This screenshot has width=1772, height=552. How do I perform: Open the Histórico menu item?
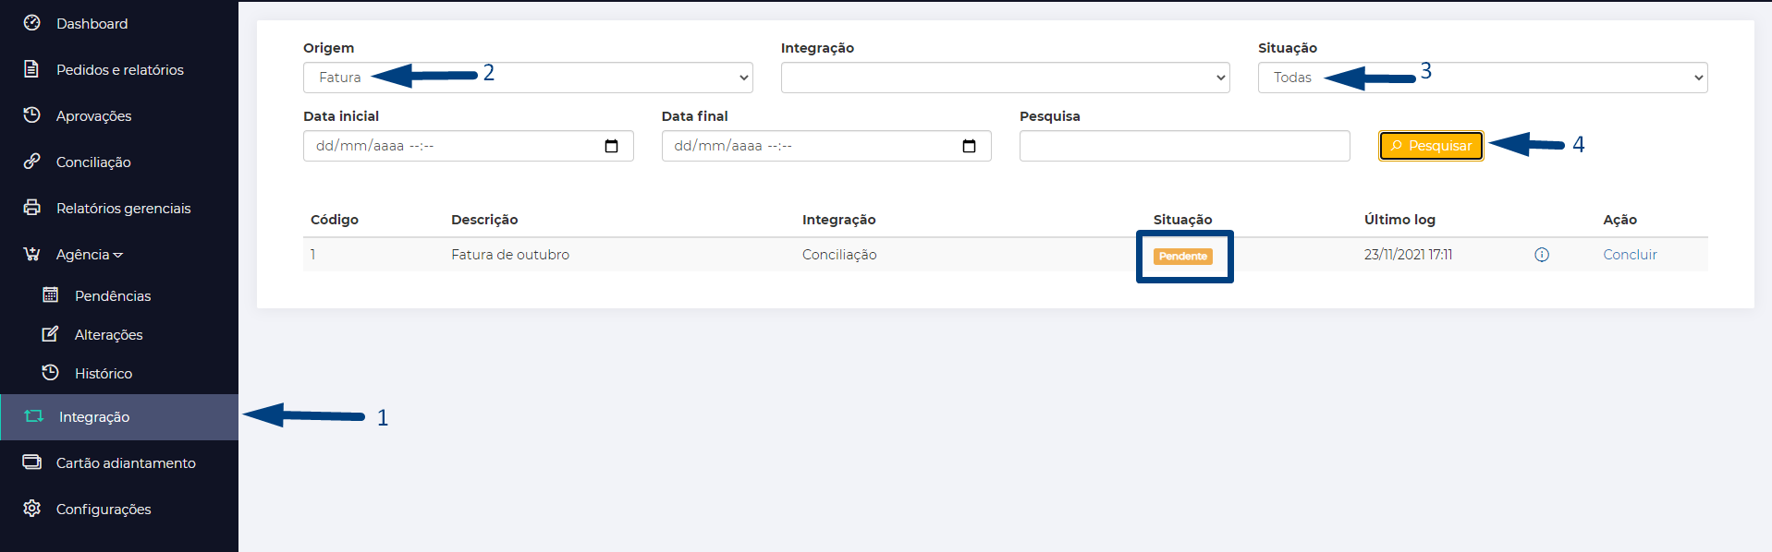coord(104,373)
